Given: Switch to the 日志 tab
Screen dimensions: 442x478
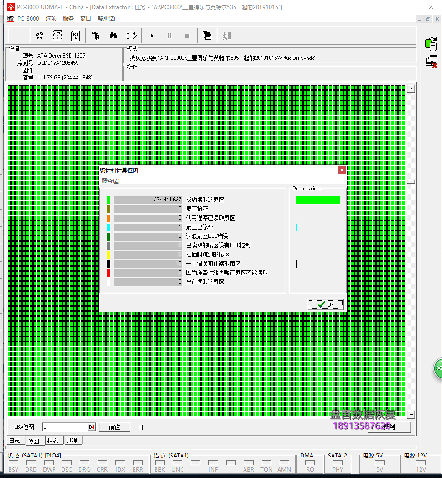Looking at the screenshot, I should pos(14,440).
